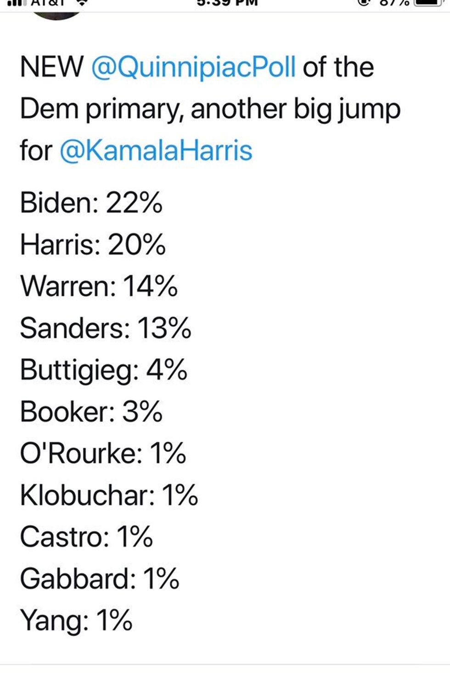Click the O'Rourke: 1% line
This screenshot has width=450, height=673.
(103, 453)
